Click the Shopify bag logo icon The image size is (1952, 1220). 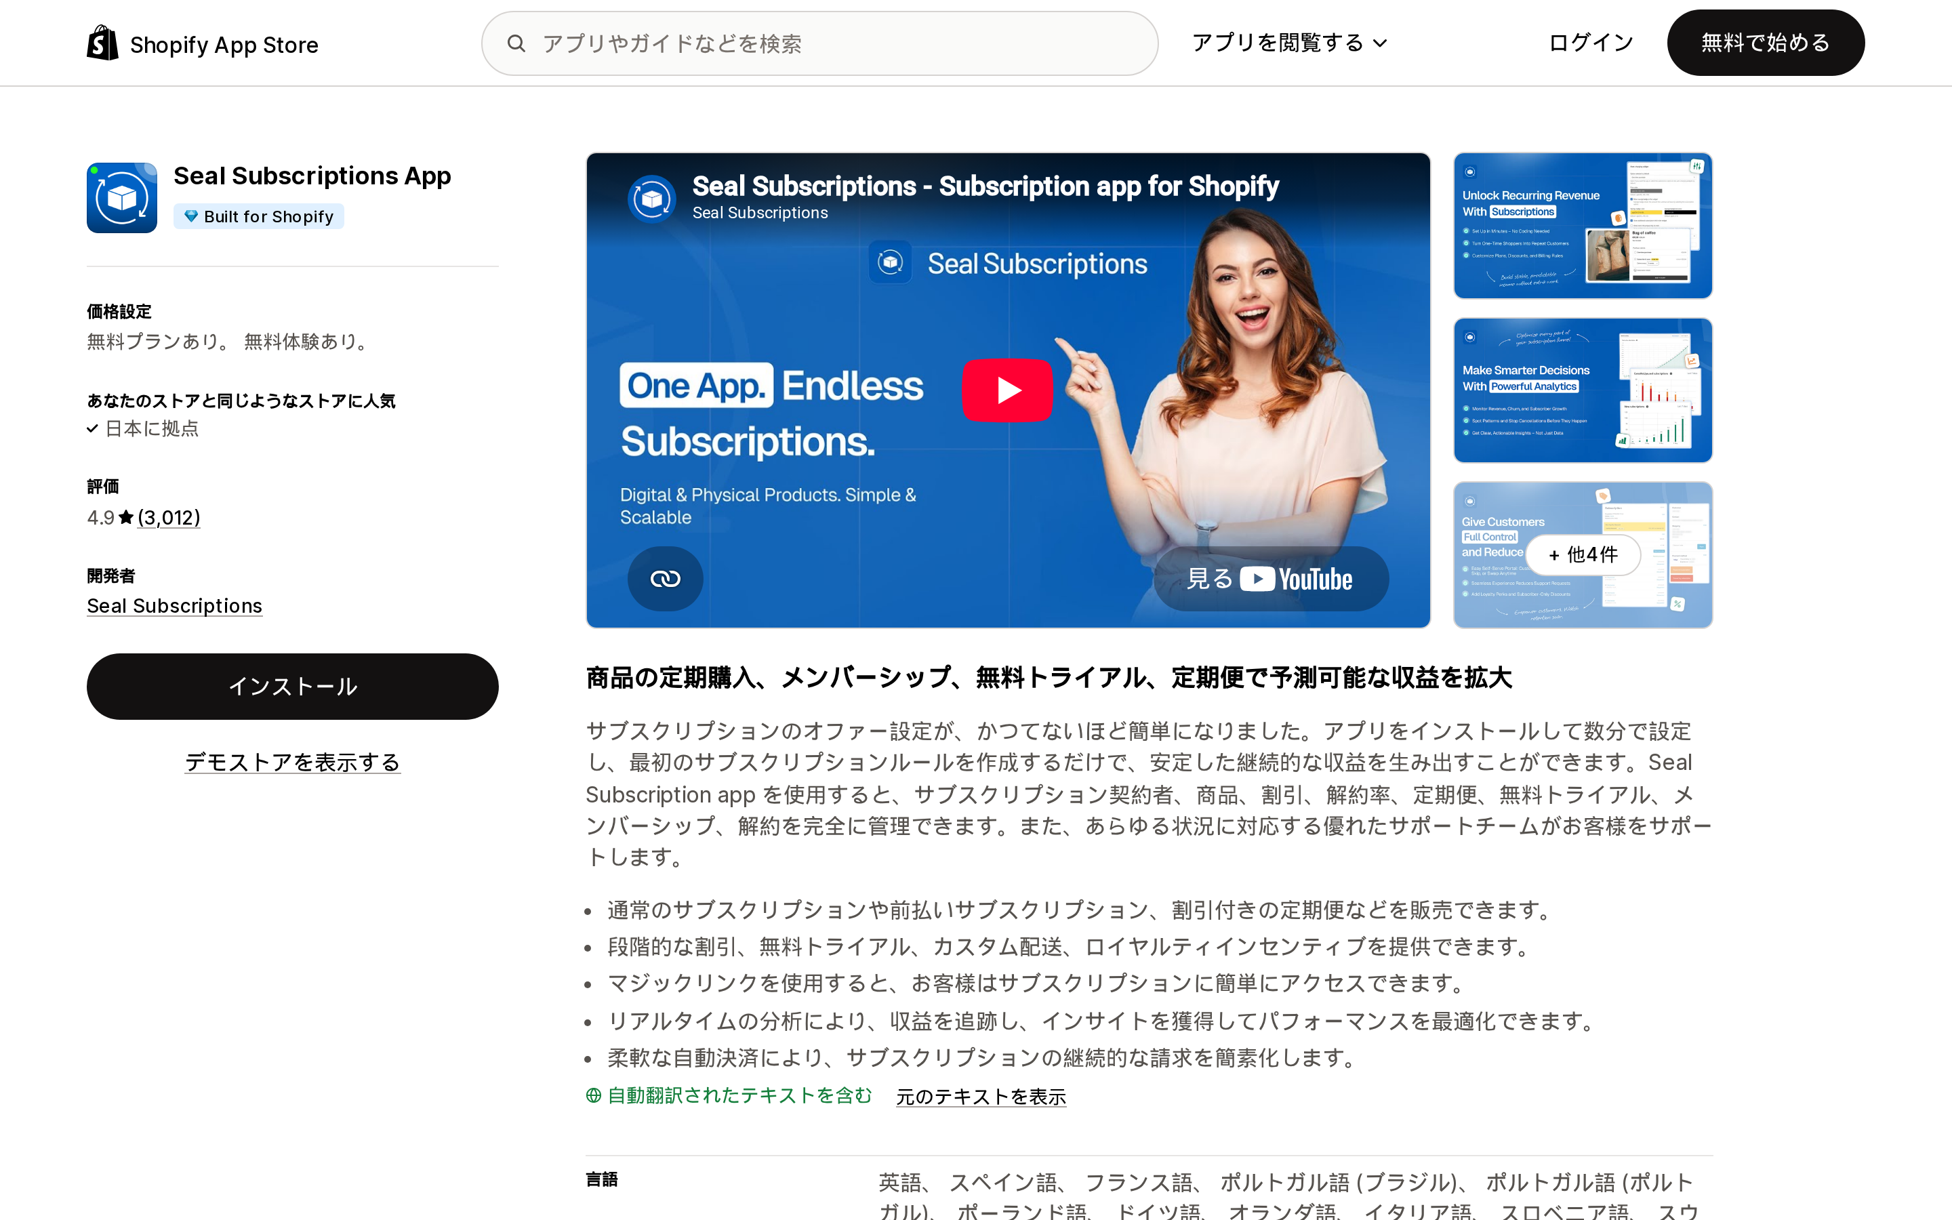pyautogui.click(x=102, y=43)
